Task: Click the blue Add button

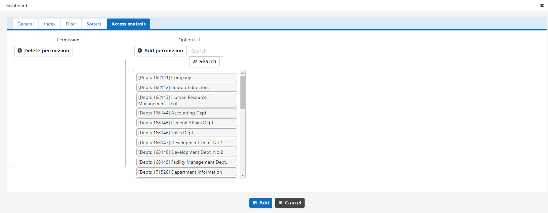Action: point(261,203)
